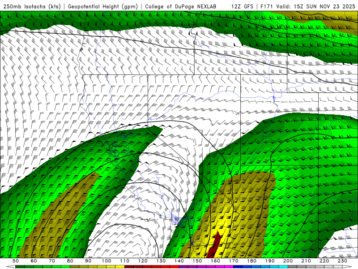Click the 200 kt color scale label
358x269 pixels.
pyautogui.click(x=288, y=261)
